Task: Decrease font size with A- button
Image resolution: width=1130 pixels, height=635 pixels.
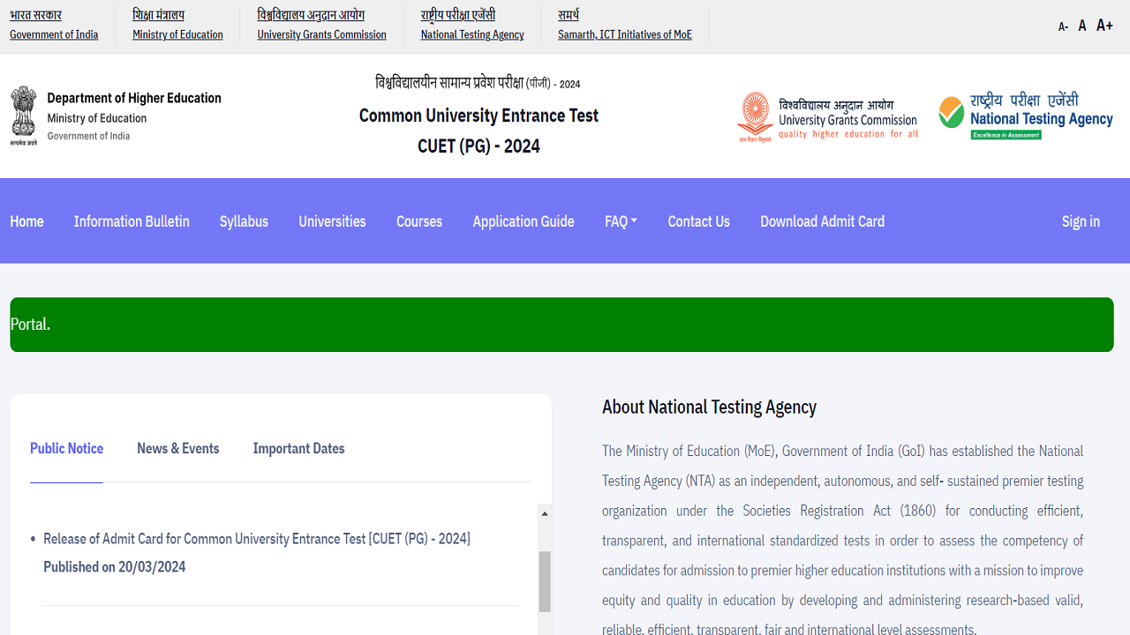Action: pyautogui.click(x=1063, y=26)
